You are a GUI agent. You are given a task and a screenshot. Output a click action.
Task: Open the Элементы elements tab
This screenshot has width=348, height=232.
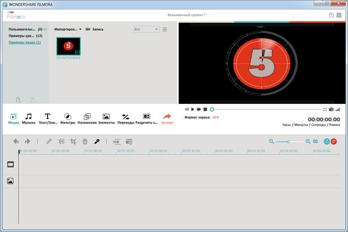106,118
